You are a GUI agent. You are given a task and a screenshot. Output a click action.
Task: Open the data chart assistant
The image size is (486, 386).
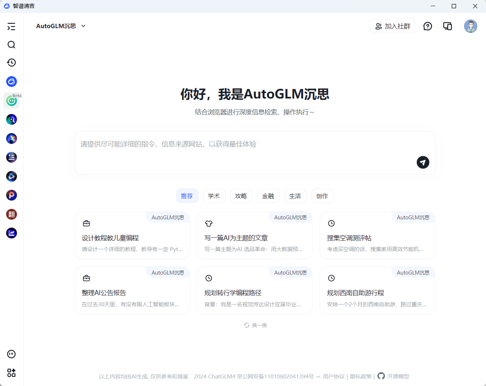coord(12,233)
